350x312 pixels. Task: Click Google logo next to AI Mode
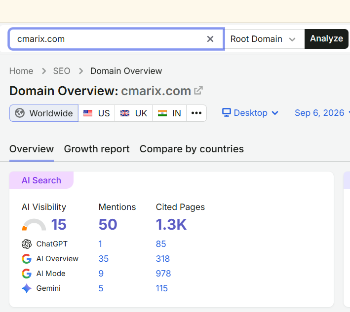point(27,274)
